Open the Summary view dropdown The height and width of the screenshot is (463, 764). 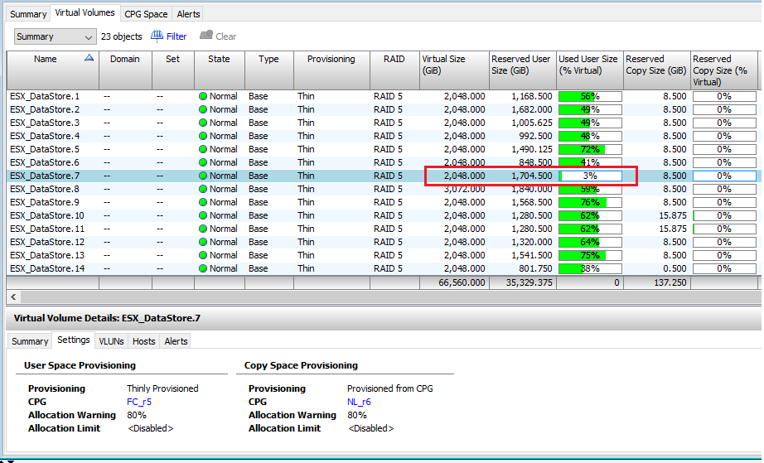point(54,36)
